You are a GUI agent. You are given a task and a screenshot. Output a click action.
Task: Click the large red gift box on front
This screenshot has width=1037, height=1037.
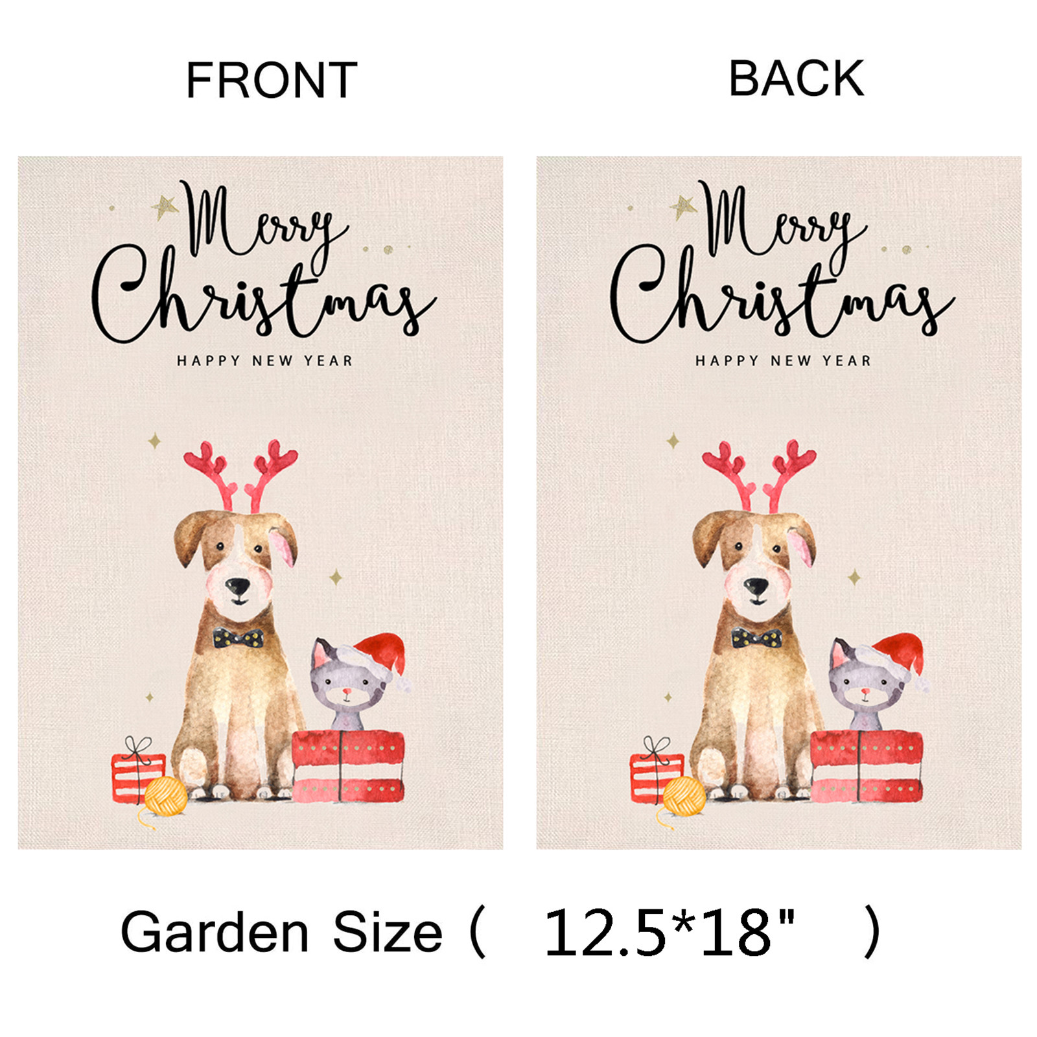click(x=348, y=766)
